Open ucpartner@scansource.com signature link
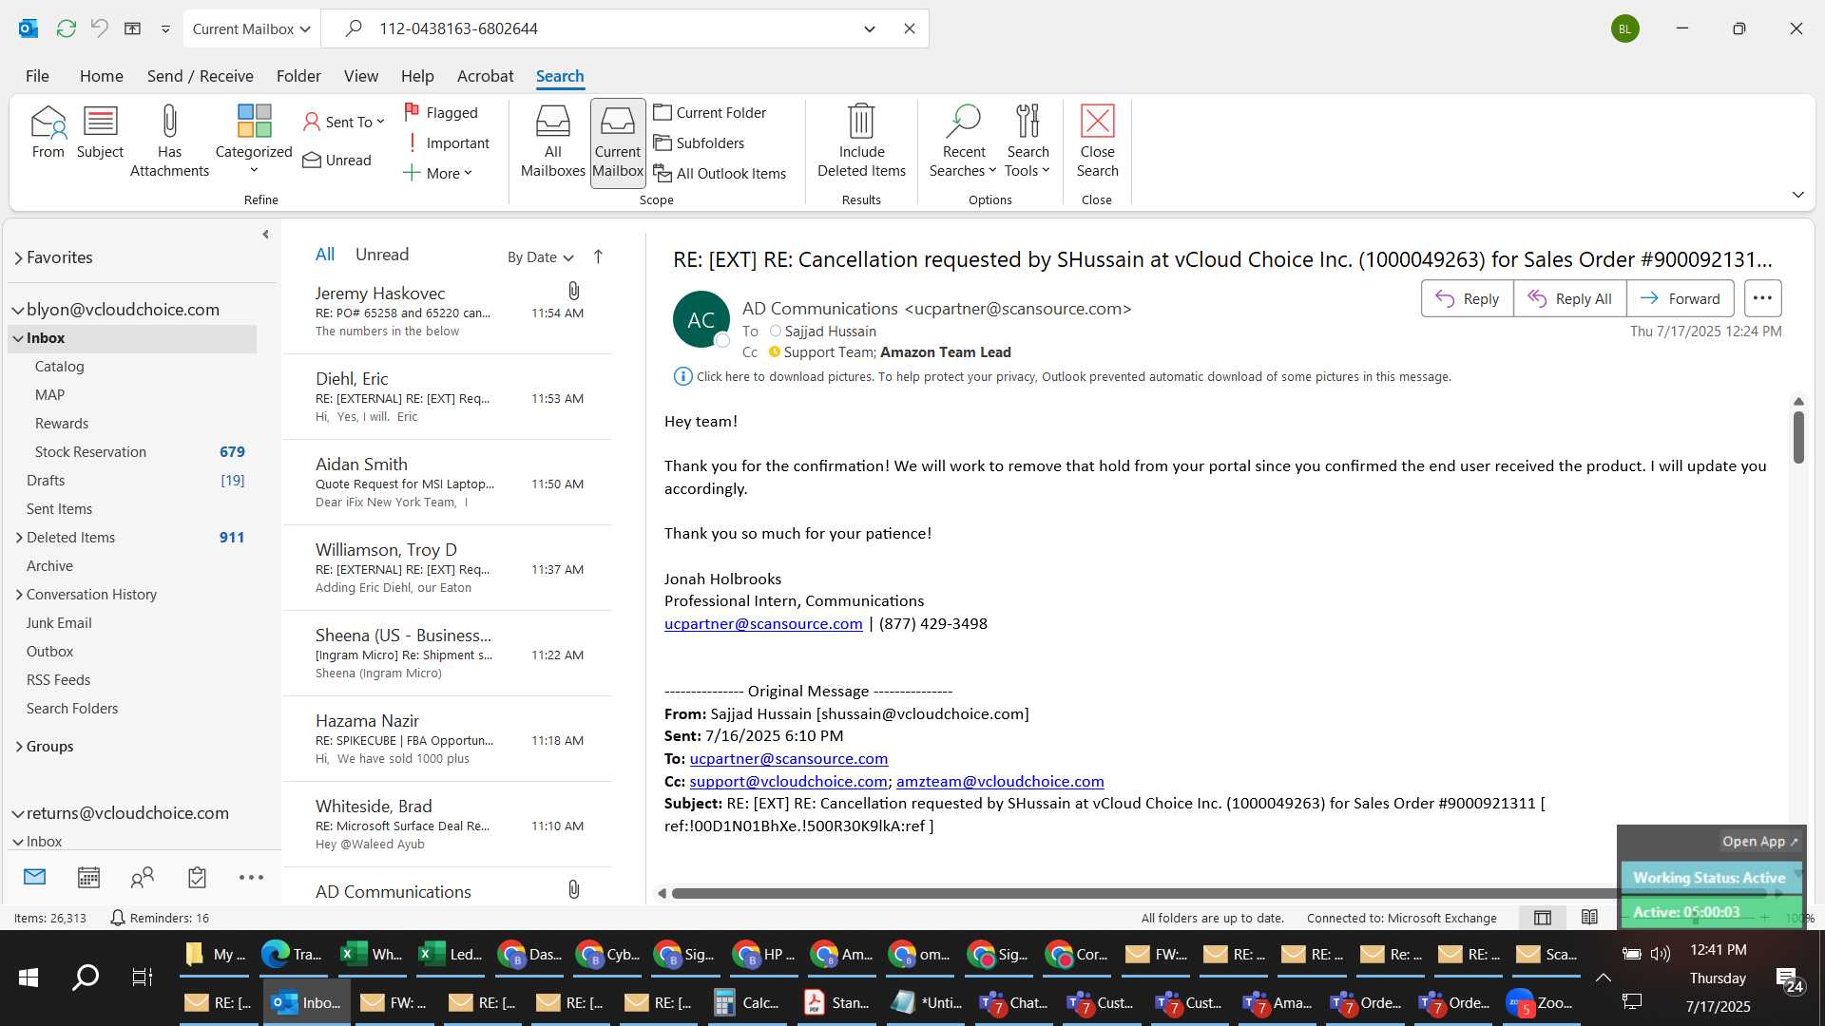This screenshot has width=1825, height=1026. pos(763,624)
